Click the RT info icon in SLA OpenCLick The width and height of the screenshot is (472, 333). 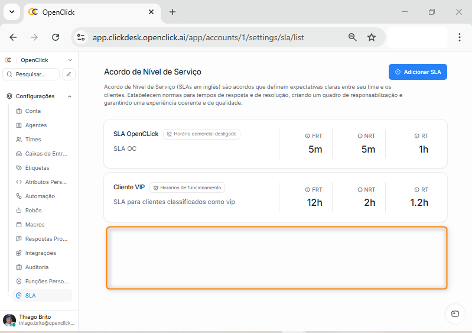[416, 135]
